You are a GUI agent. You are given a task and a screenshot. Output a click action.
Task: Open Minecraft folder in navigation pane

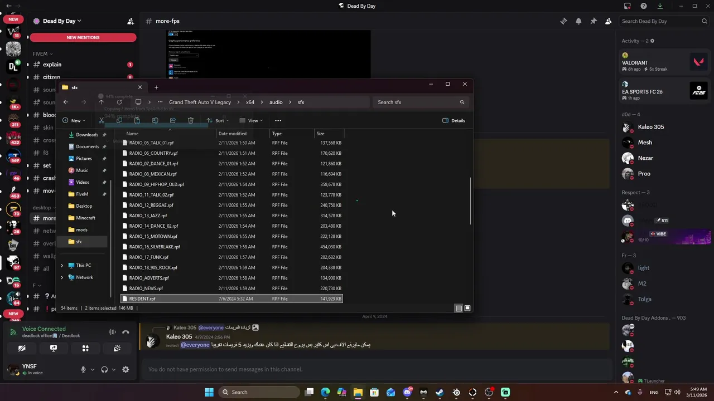coord(85,218)
